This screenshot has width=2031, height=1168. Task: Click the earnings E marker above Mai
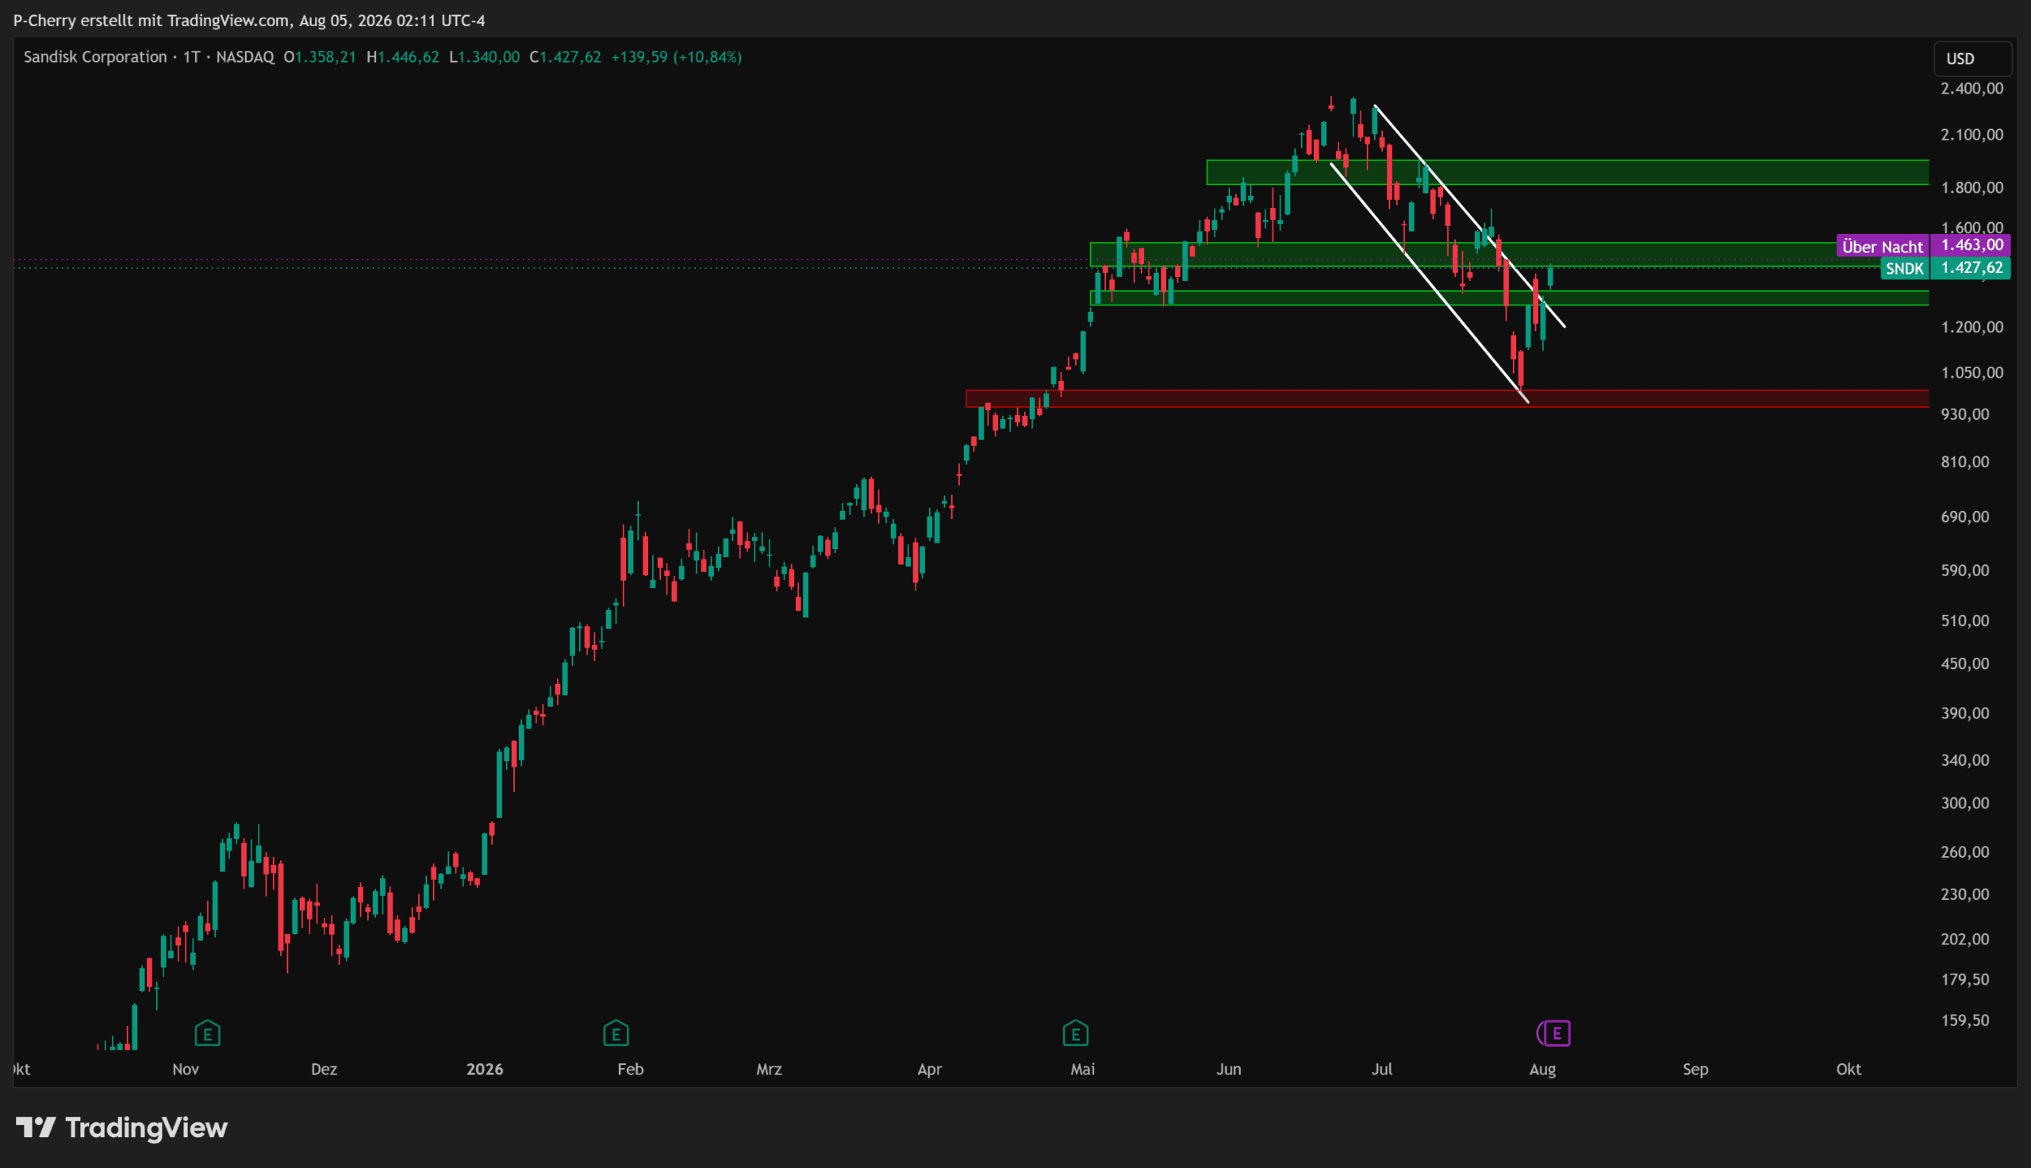click(x=1075, y=1033)
